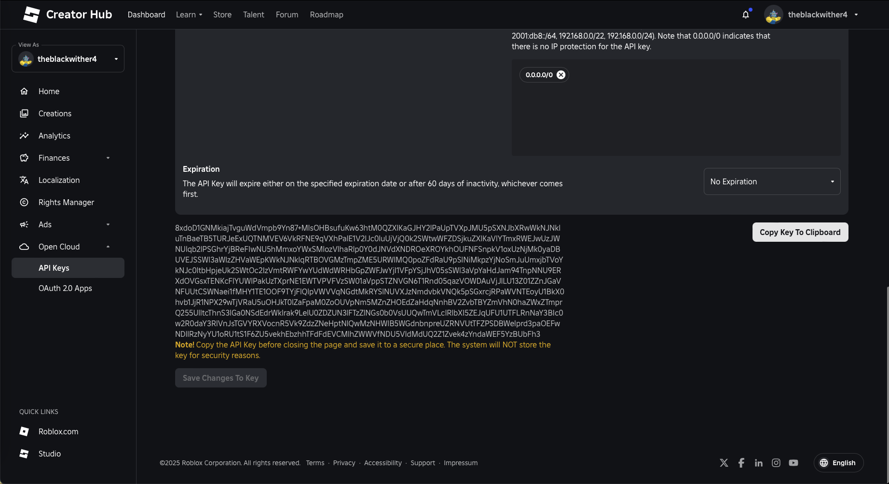Open the Facebook social icon
This screenshot has width=889, height=484.
tap(741, 463)
